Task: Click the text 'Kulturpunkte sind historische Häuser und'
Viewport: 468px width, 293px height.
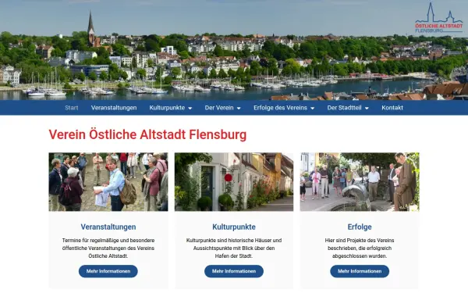Action: [234, 241]
